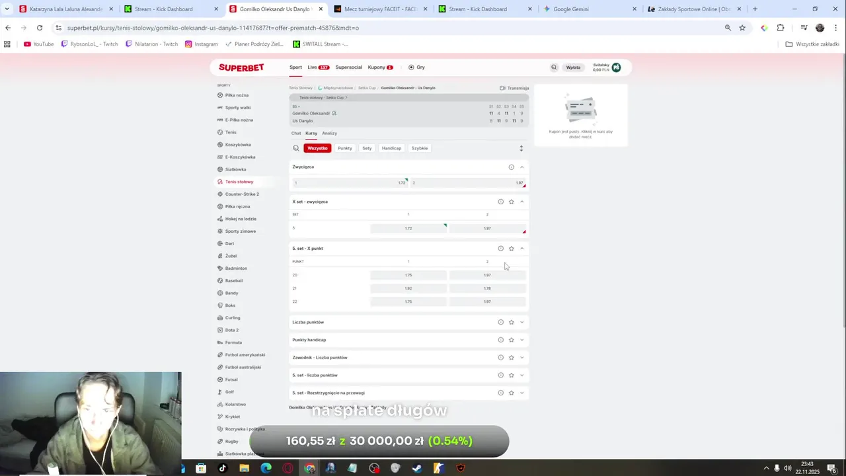Expand Punkty handicap market
Image resolution: width=846 pixels, height=476 pixels.
(x=521, y=340)
